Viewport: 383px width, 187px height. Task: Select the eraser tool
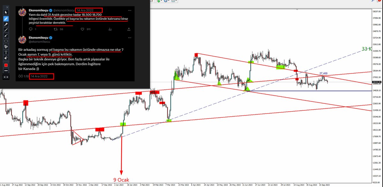5,58
